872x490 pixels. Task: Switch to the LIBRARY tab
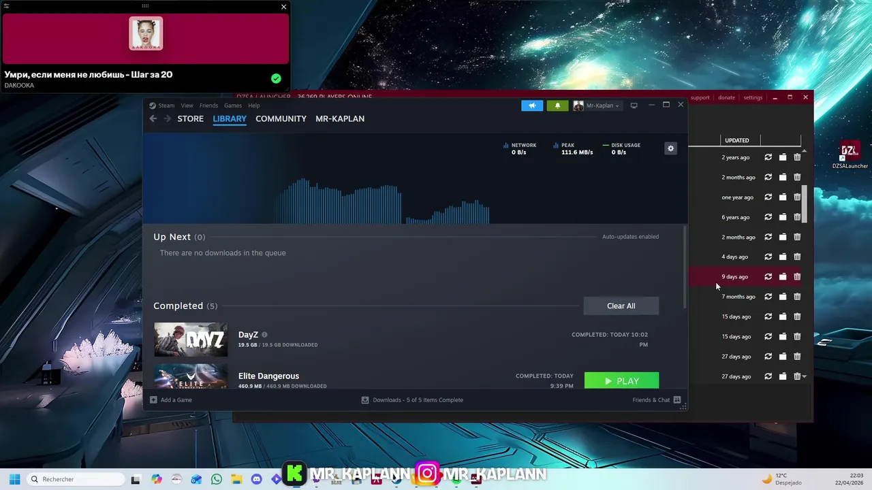tap(230, 118)
